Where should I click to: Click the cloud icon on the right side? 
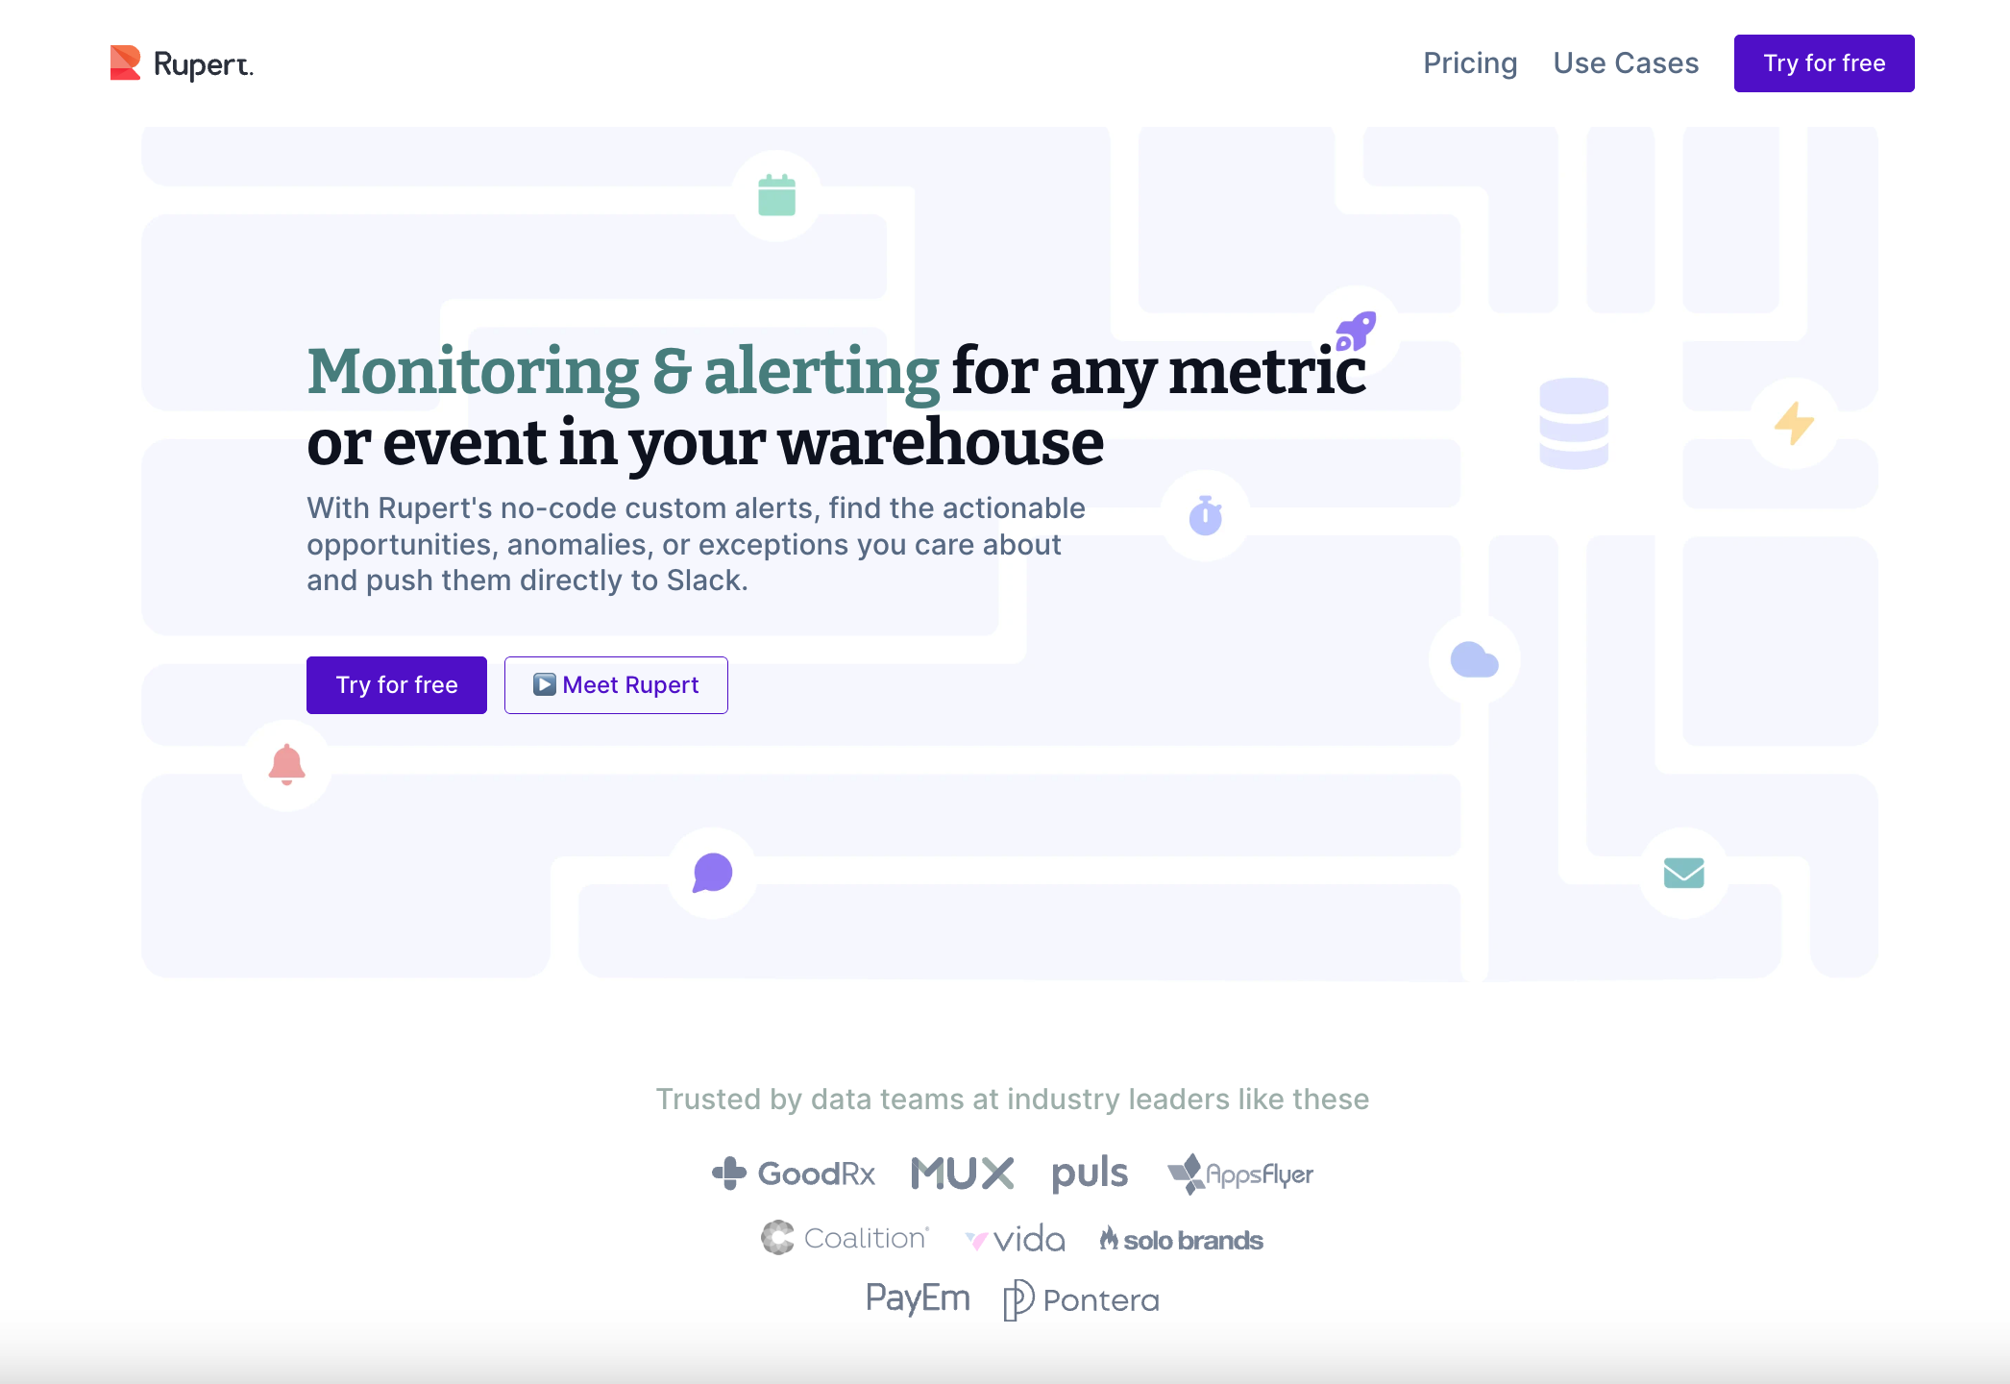(1475, 659)
